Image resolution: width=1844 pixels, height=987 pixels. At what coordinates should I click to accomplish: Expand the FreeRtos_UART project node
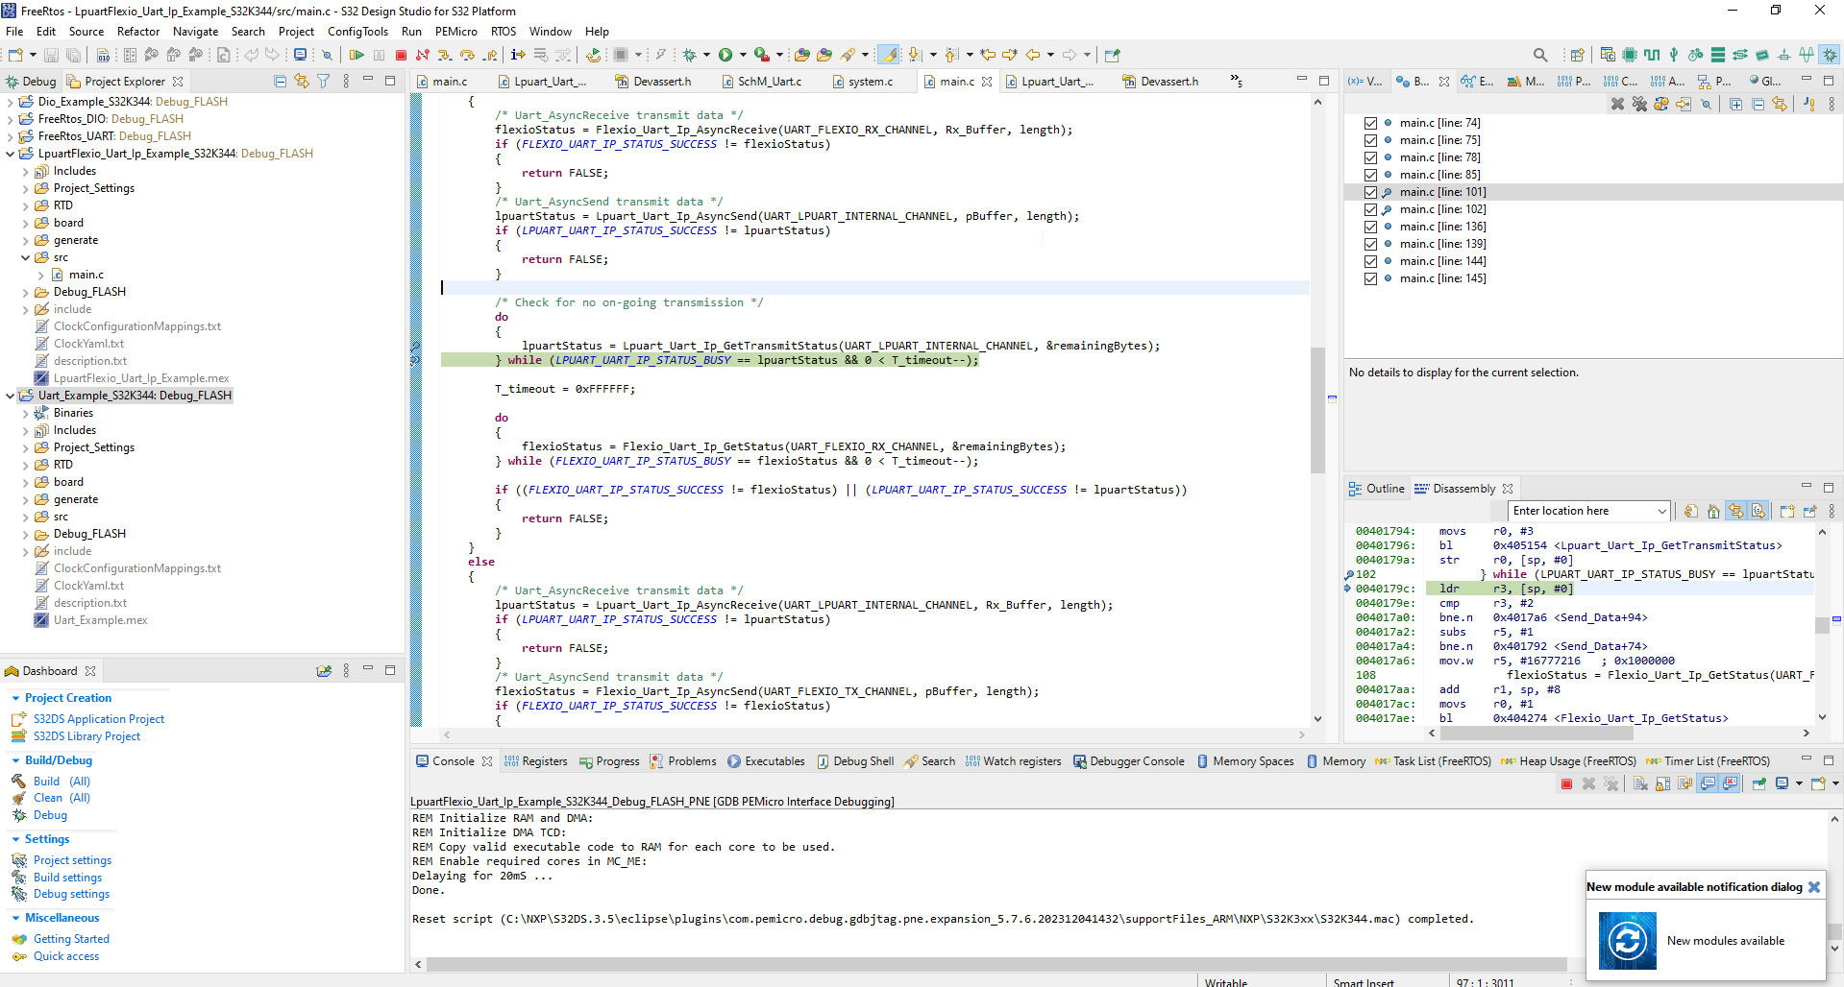coord(11,136)
